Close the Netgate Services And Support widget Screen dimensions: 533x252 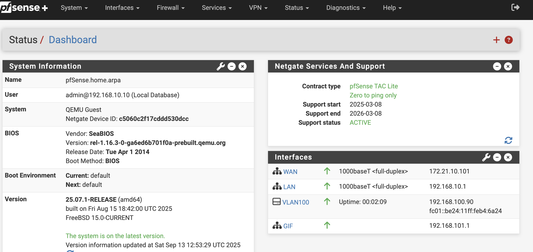[x=508, y=66]
